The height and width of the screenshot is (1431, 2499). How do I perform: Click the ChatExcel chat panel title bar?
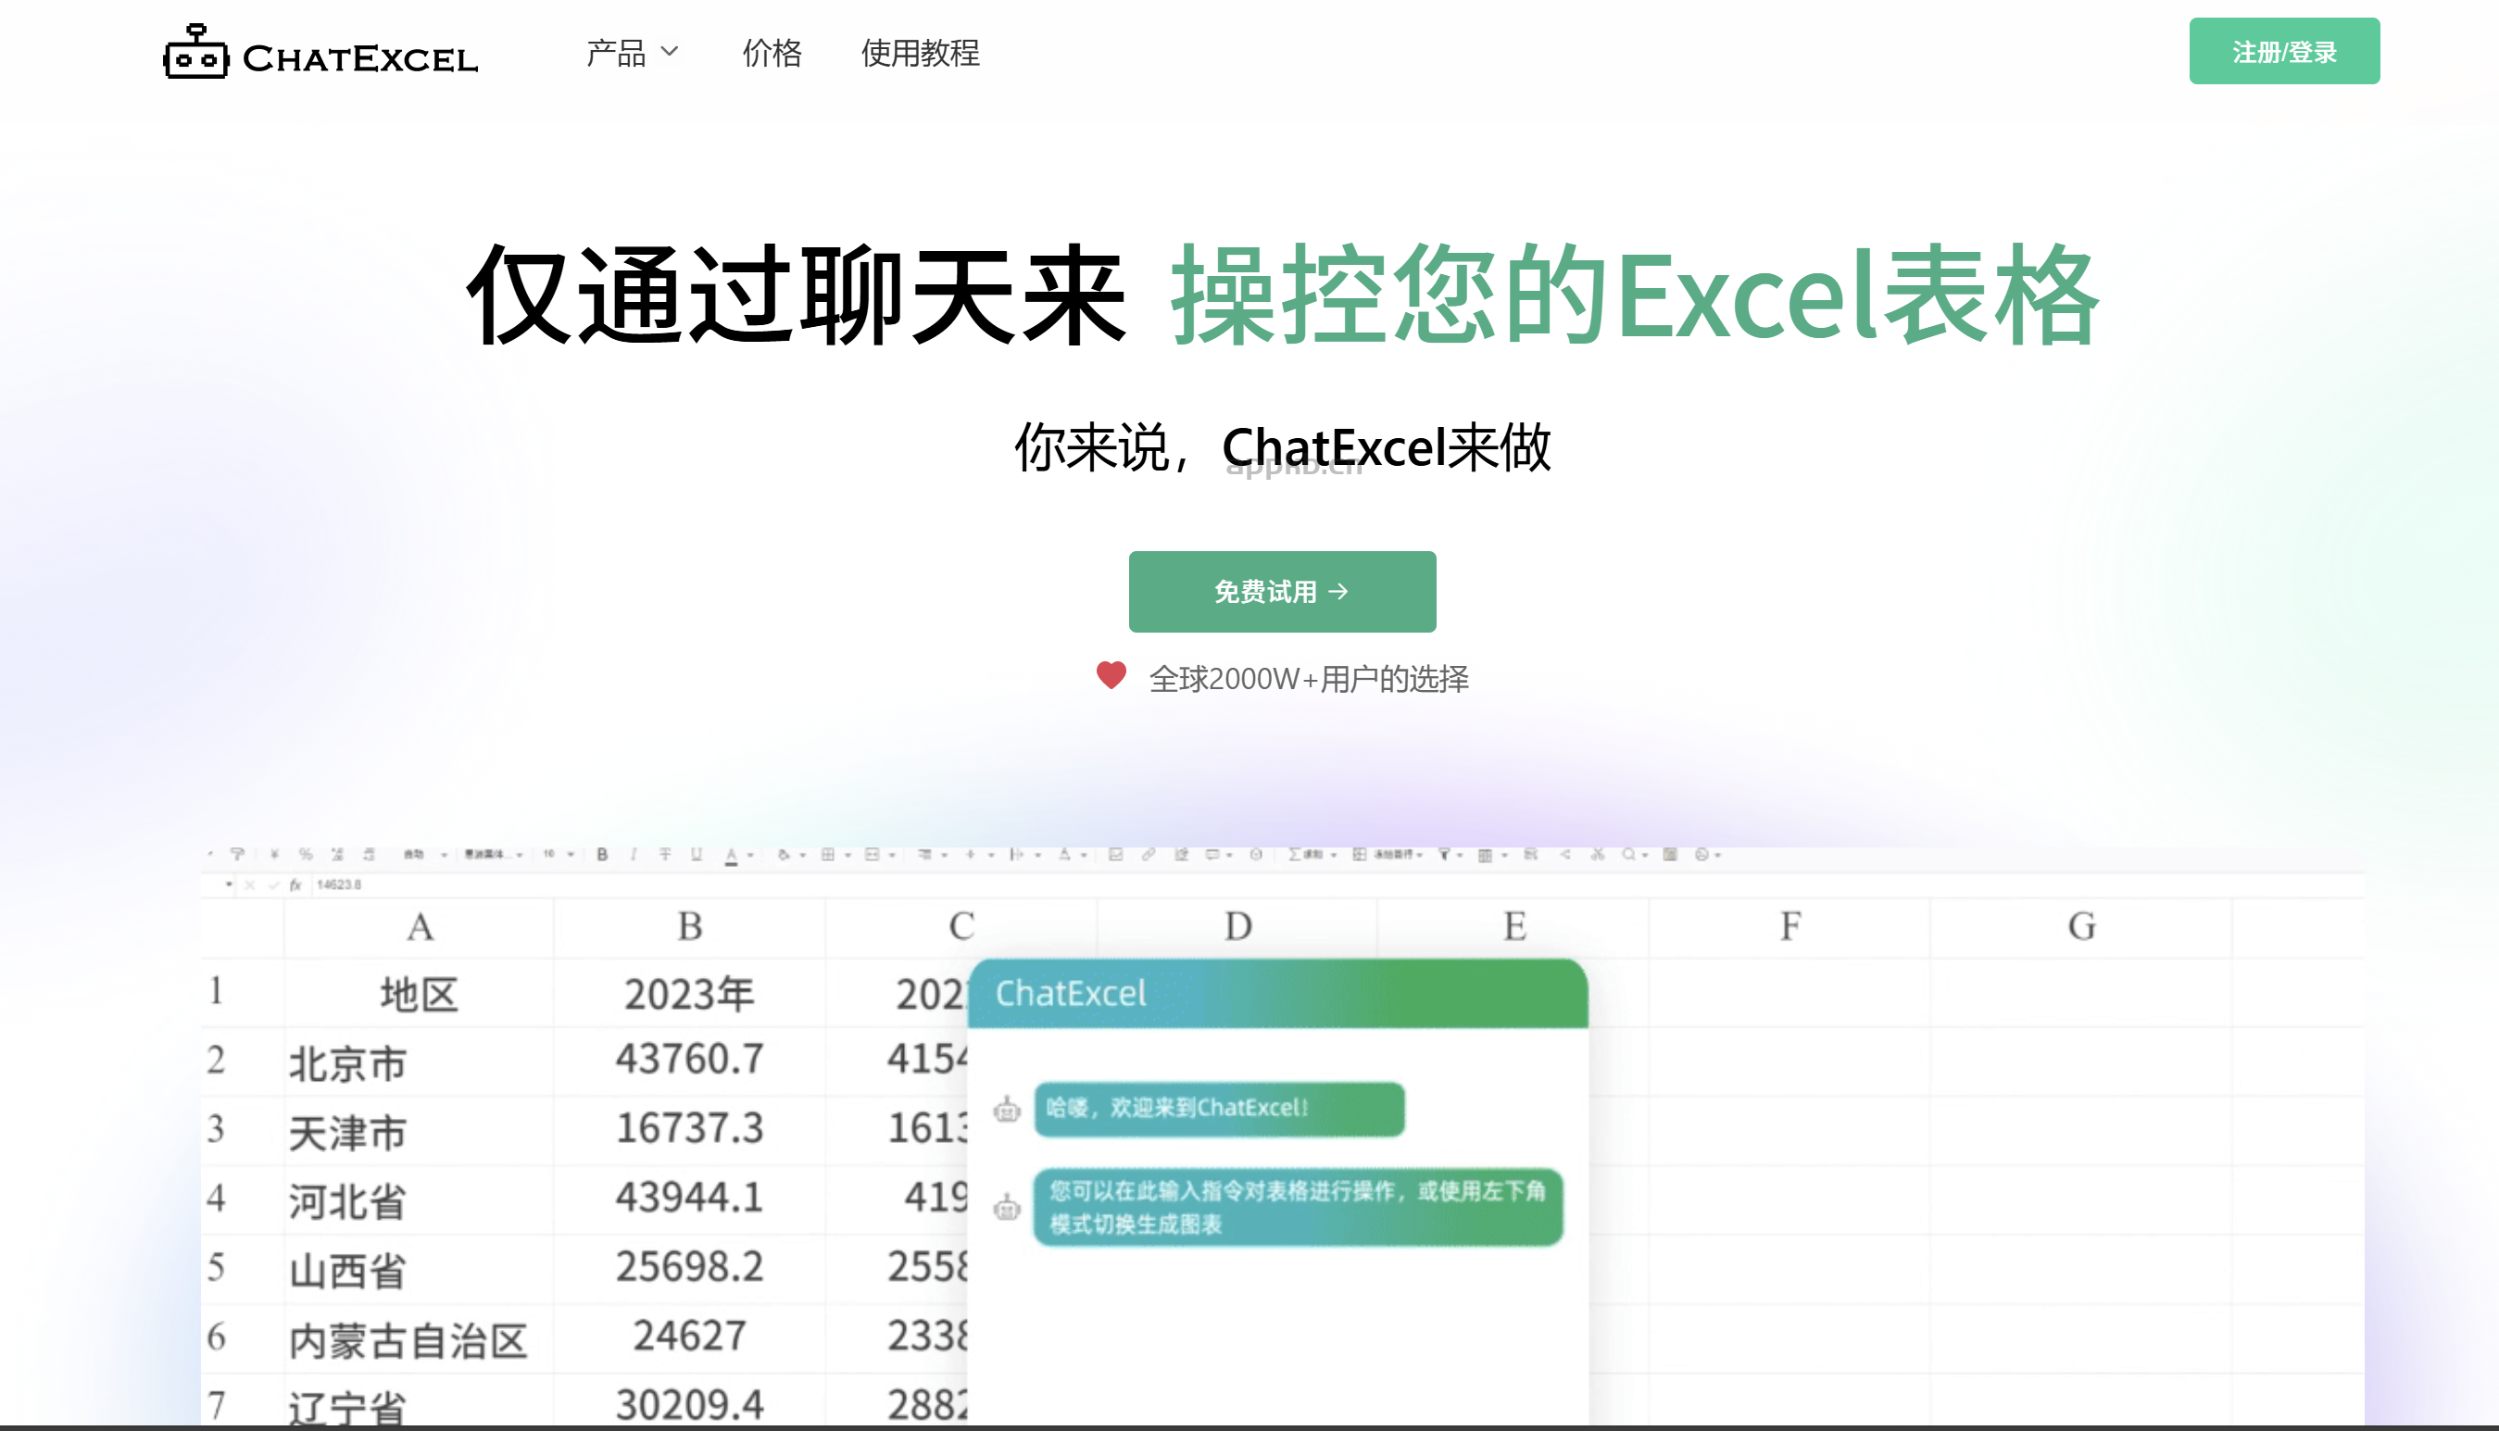pyautogui.click(x=1277, y=994)
